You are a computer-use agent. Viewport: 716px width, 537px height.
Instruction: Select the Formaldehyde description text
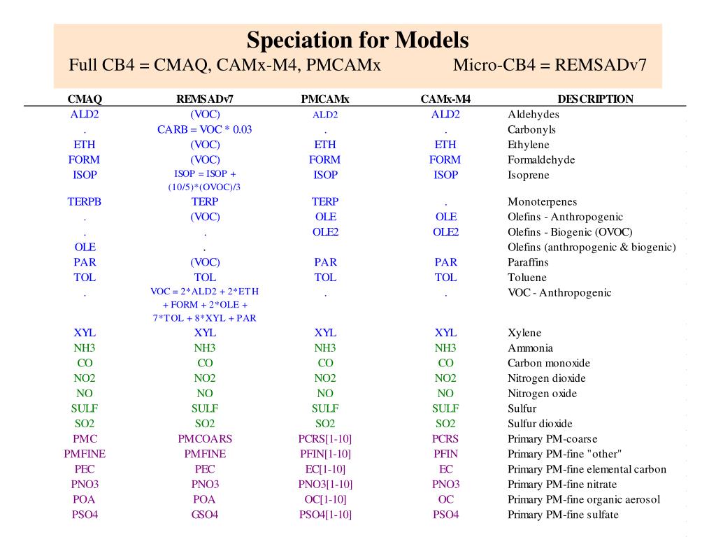click(541, 160)
